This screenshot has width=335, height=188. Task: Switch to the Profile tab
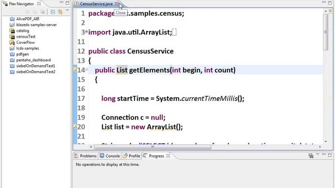click(131, 156)
